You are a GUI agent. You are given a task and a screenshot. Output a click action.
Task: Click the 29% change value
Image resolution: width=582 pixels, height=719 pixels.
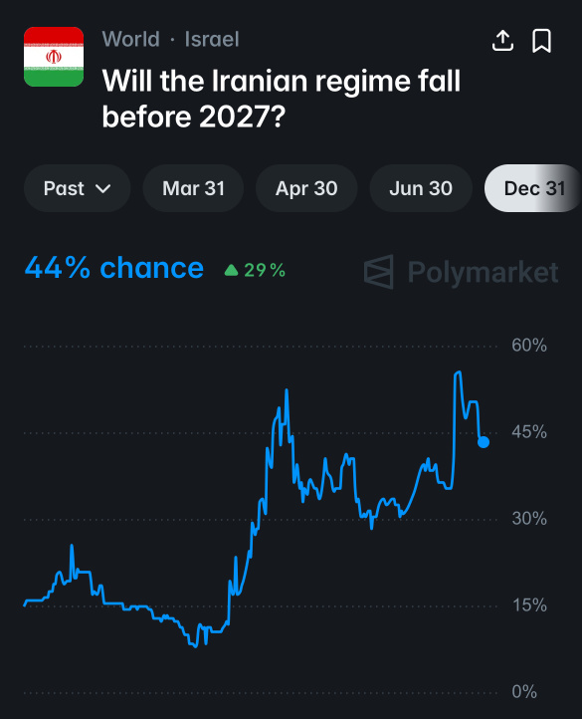(x=265, y=270)
